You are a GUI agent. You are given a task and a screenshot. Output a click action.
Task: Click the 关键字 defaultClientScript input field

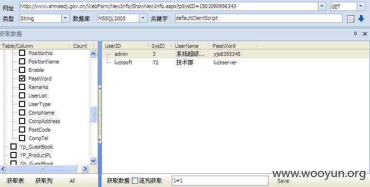click(x=259, y=18)
